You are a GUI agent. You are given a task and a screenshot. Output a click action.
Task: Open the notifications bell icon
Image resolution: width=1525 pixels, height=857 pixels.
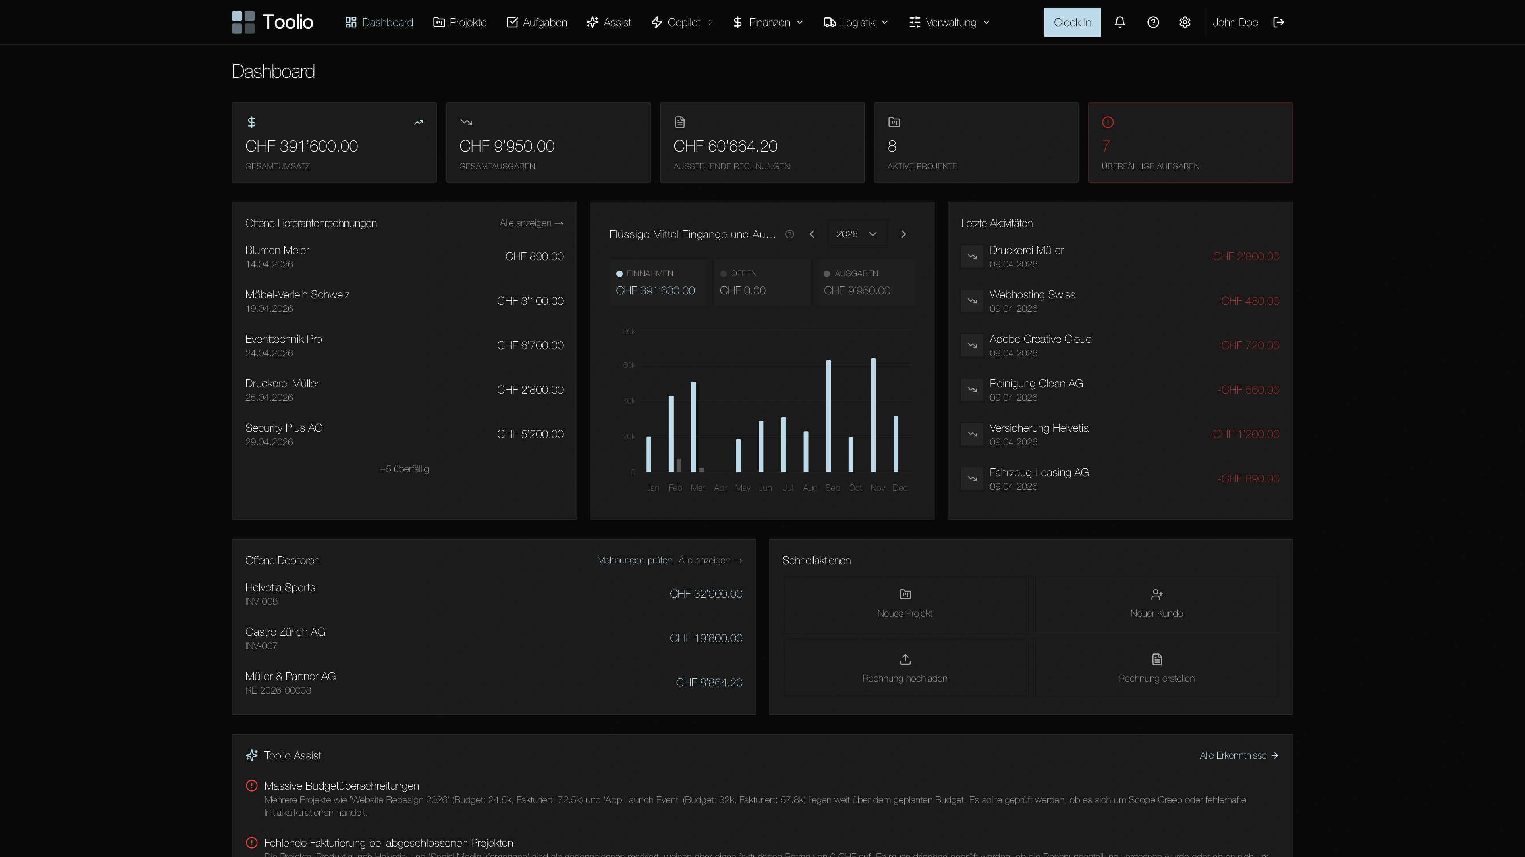1120,22
